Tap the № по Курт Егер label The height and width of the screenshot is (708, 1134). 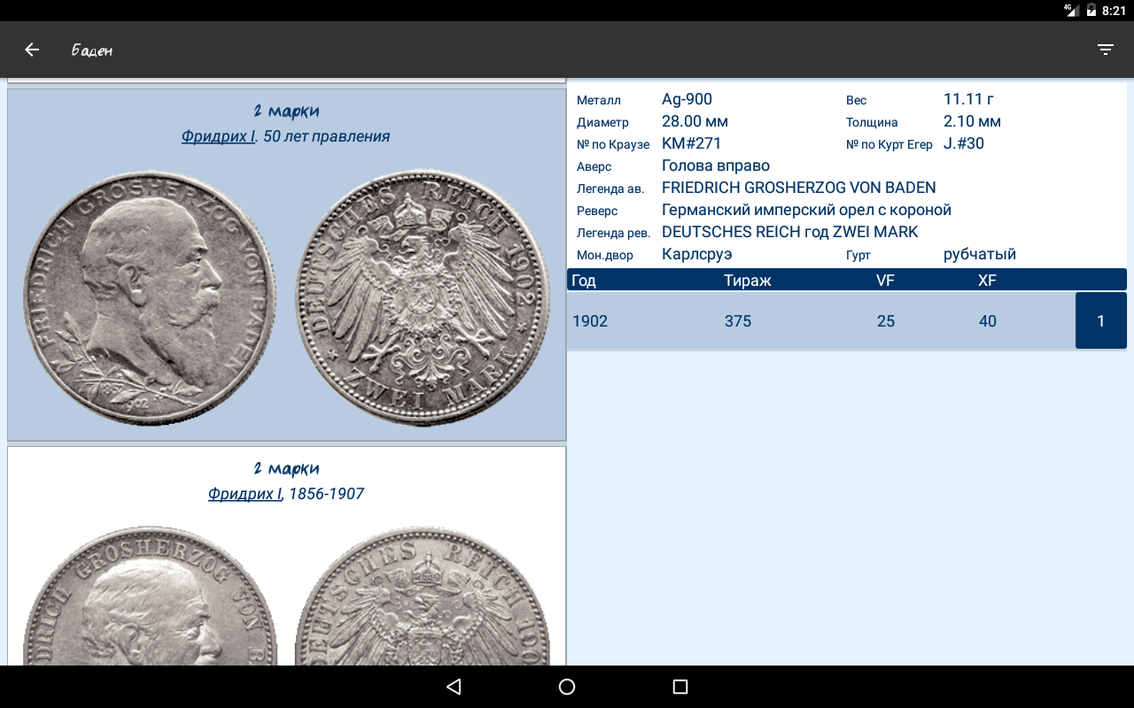click(x=889, y=144)
